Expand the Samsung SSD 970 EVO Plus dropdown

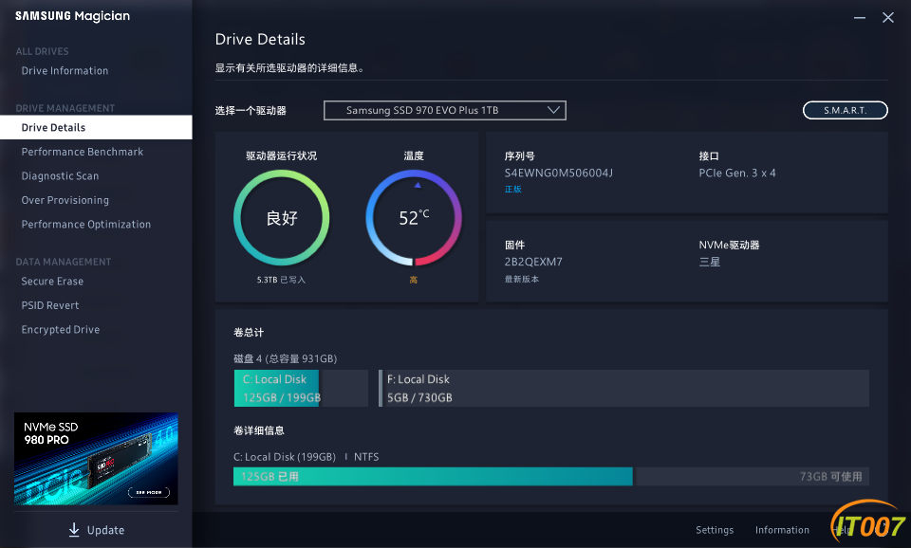click(x=444, y=110)
